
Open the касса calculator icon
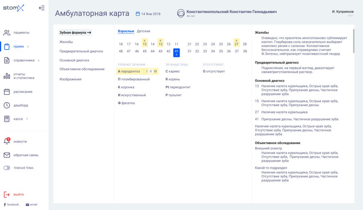7,119
